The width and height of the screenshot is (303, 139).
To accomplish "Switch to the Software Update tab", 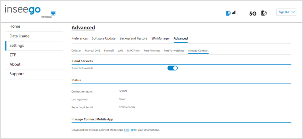I will [104, 38].
